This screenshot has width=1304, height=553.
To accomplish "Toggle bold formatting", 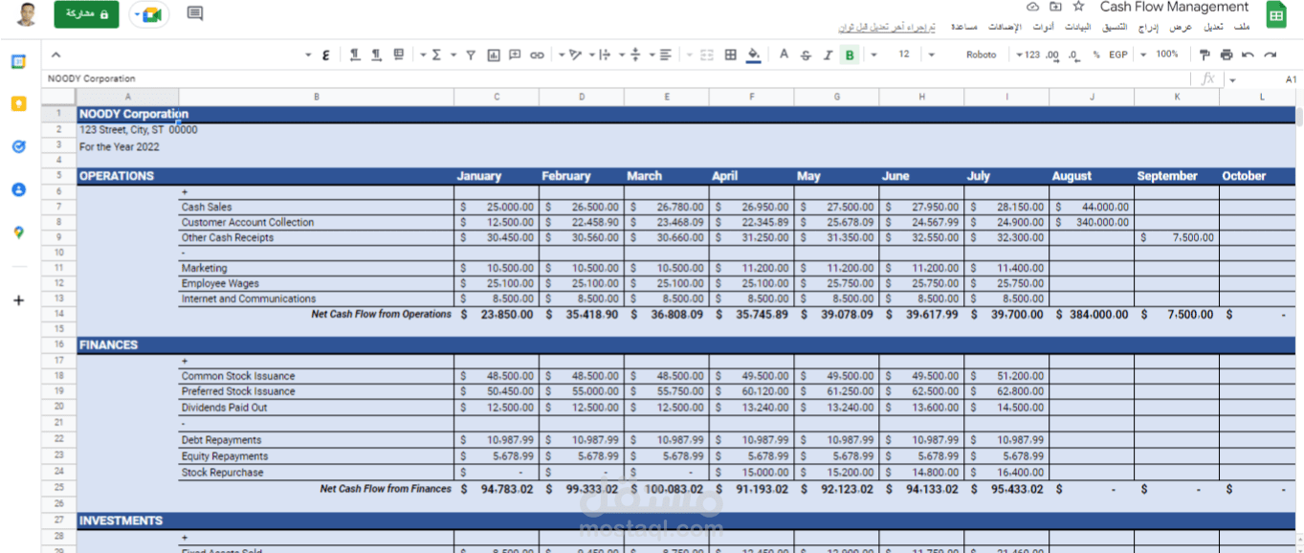I will point(849,55).
